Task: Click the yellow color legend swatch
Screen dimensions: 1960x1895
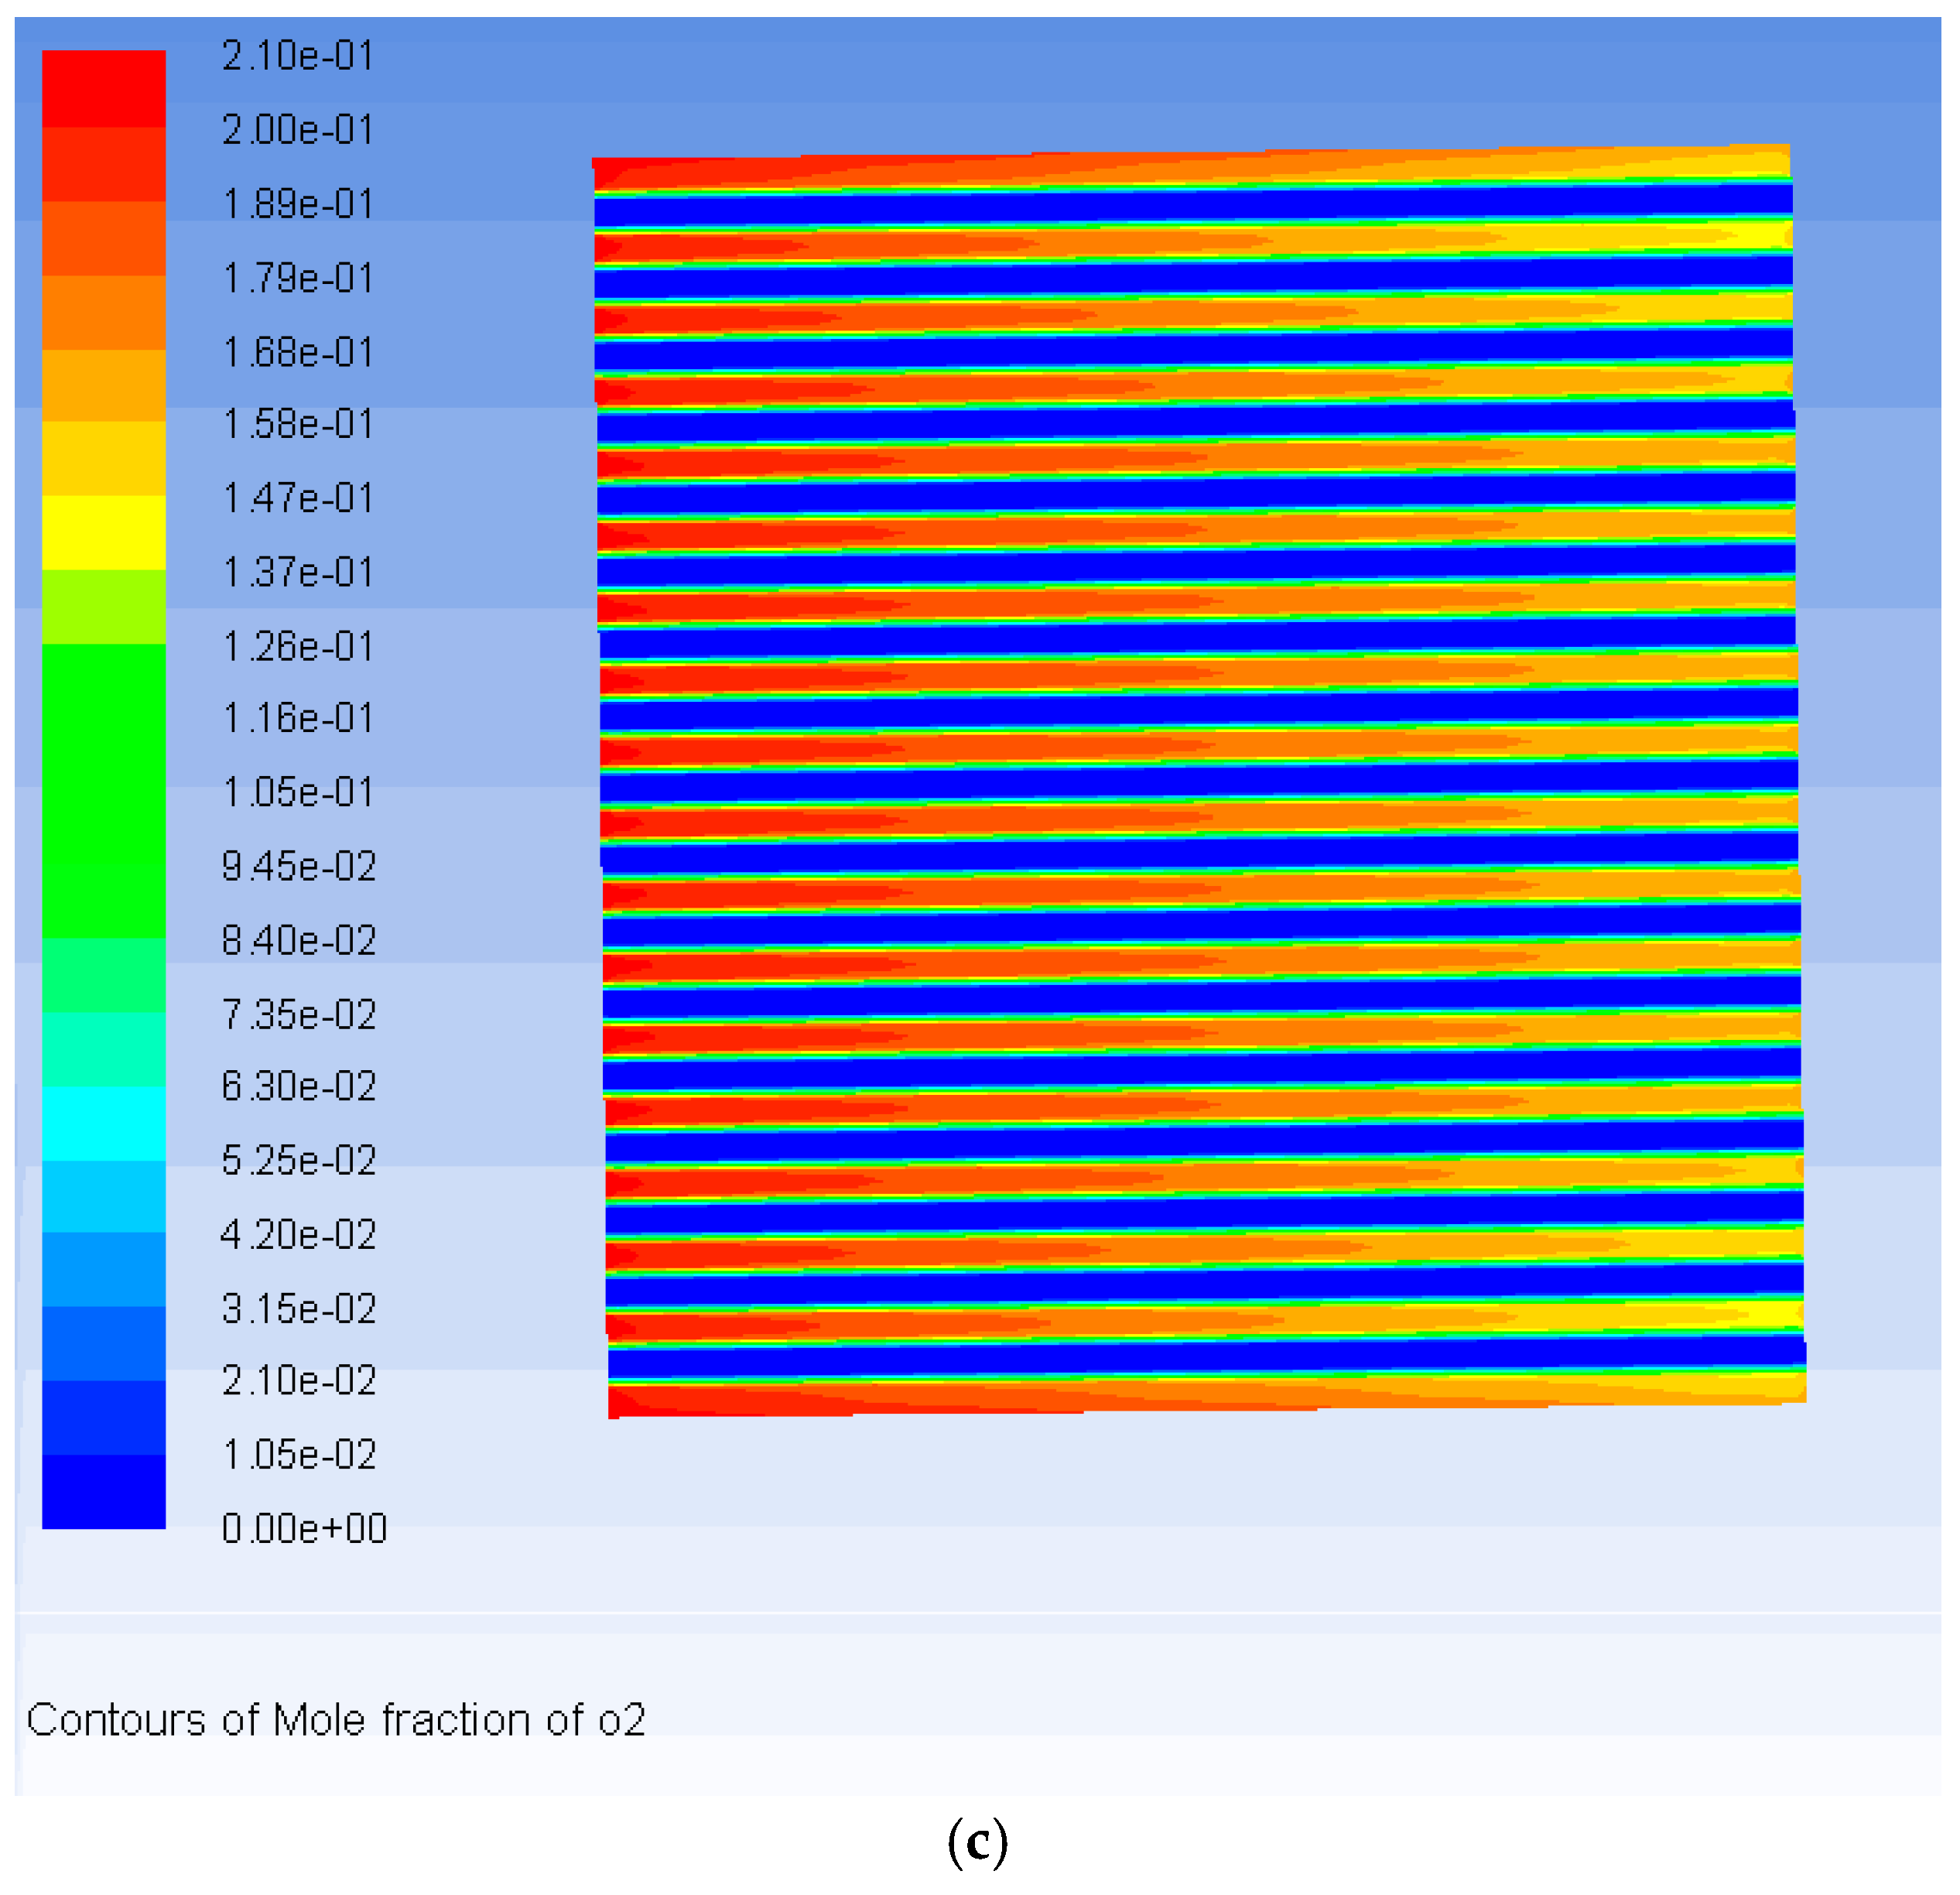Action: [x=103, y=532]
